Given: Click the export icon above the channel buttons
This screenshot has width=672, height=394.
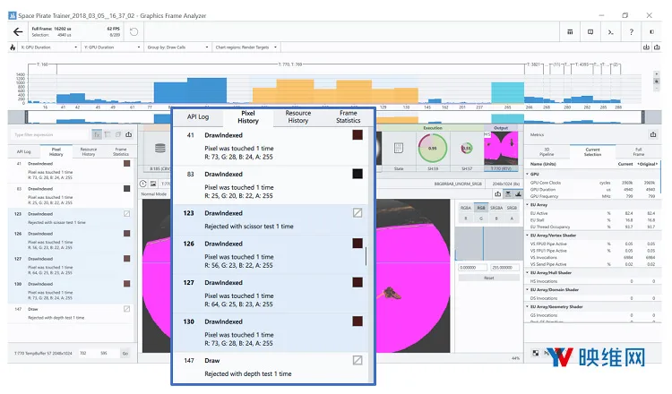Looking at the screenshot, I should 497,194.
